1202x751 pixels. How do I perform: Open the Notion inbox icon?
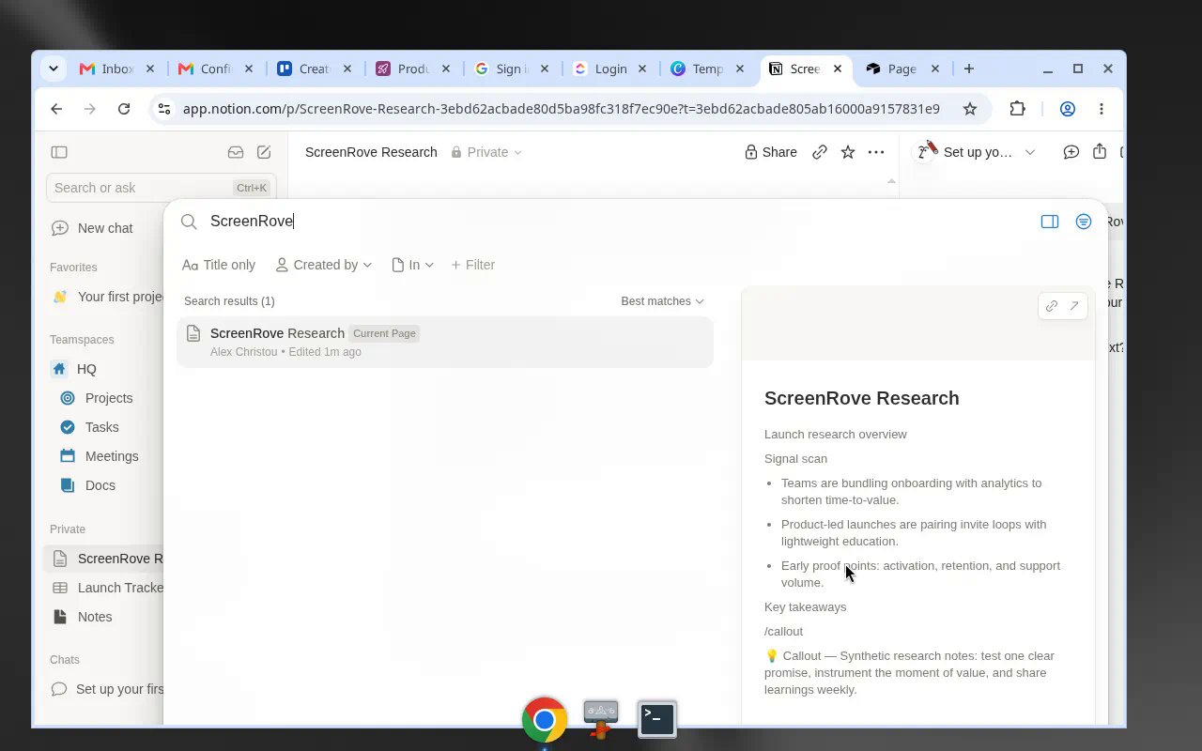[x=236, y=152]
